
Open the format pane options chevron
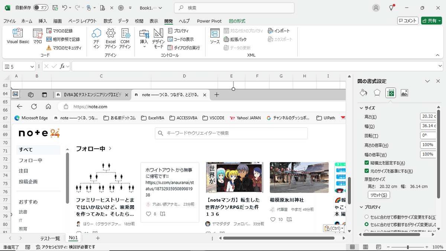(427, 81)
